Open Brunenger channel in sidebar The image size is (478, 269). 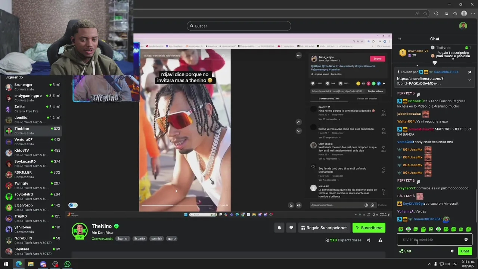tap(33, 87)
